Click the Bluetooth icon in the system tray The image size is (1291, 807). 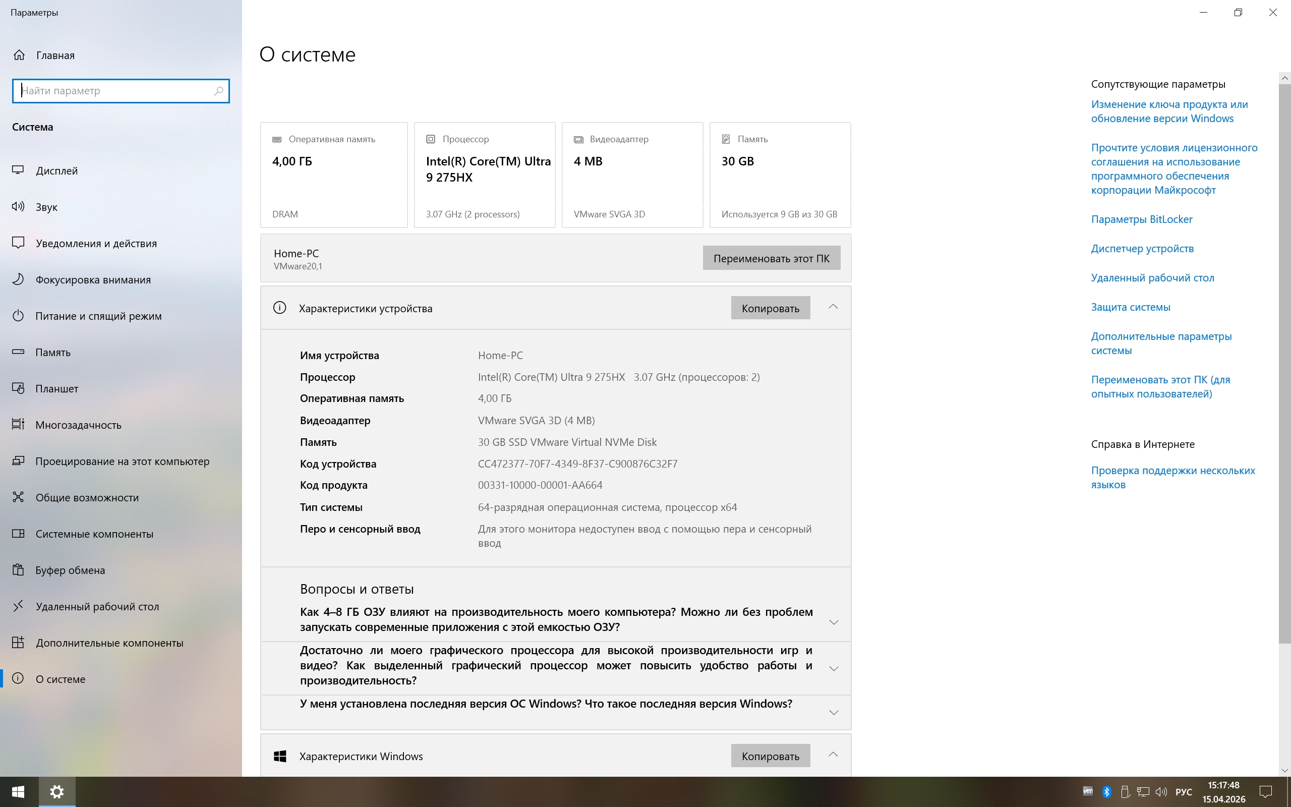tap(1106, 791)
